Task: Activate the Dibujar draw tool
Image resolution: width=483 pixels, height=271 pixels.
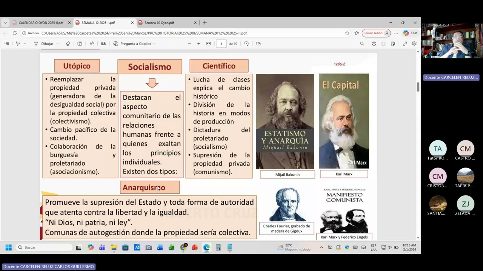Action: 44,44
